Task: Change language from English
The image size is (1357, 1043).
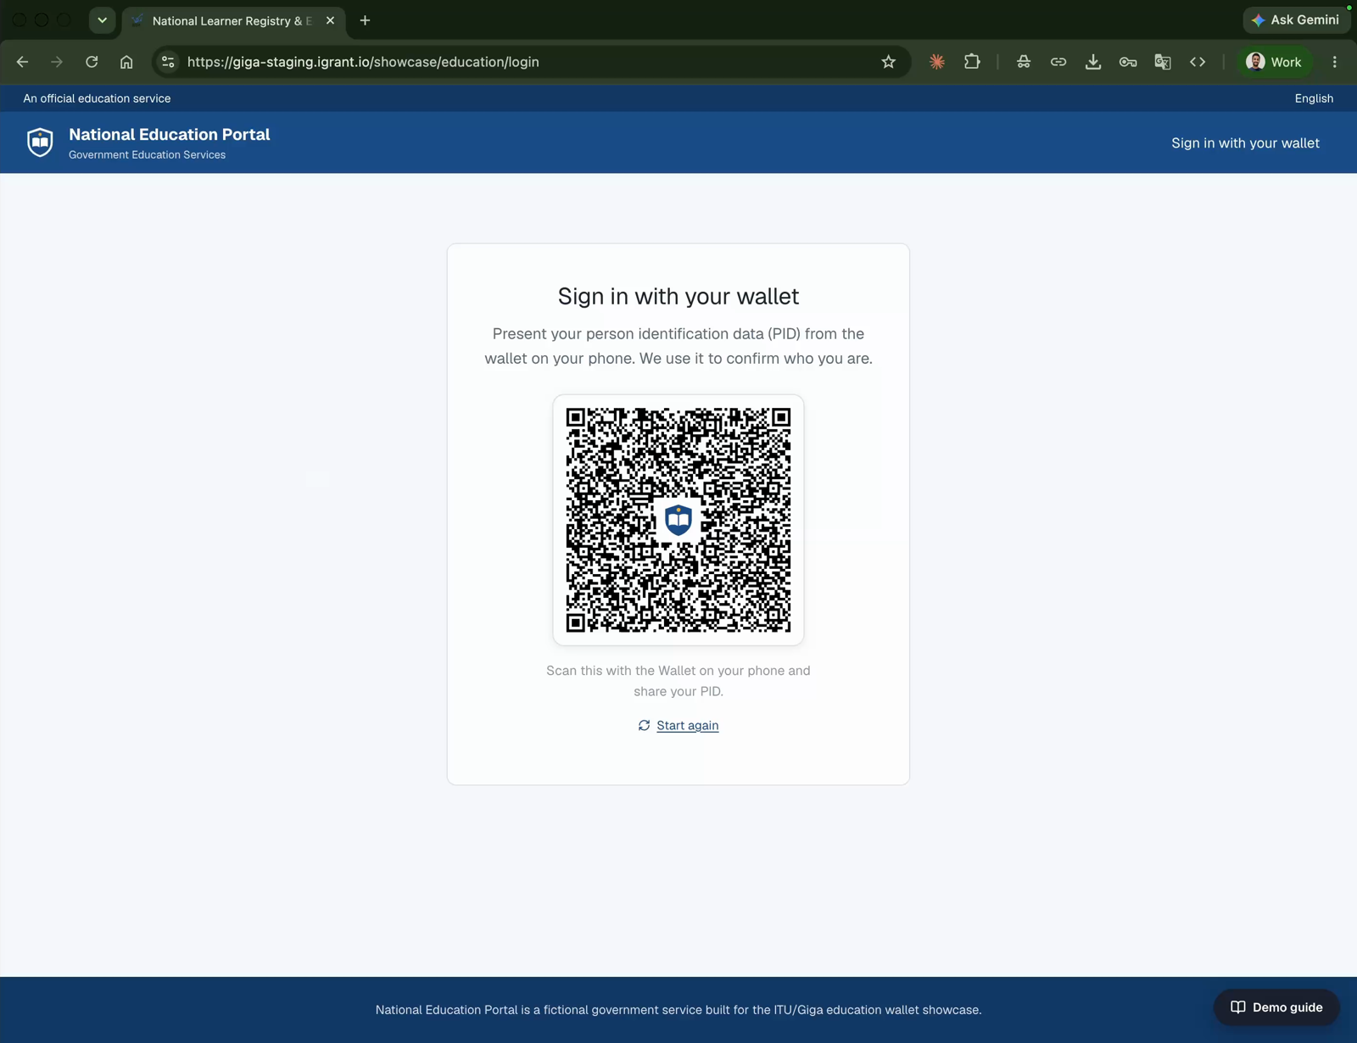Action: 1314,98
